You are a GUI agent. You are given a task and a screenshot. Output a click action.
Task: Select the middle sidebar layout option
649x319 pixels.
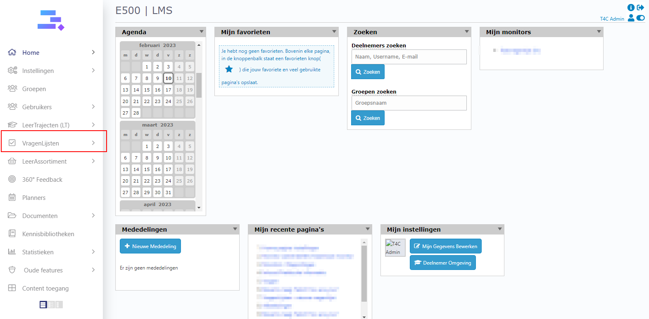click(51, 305)
